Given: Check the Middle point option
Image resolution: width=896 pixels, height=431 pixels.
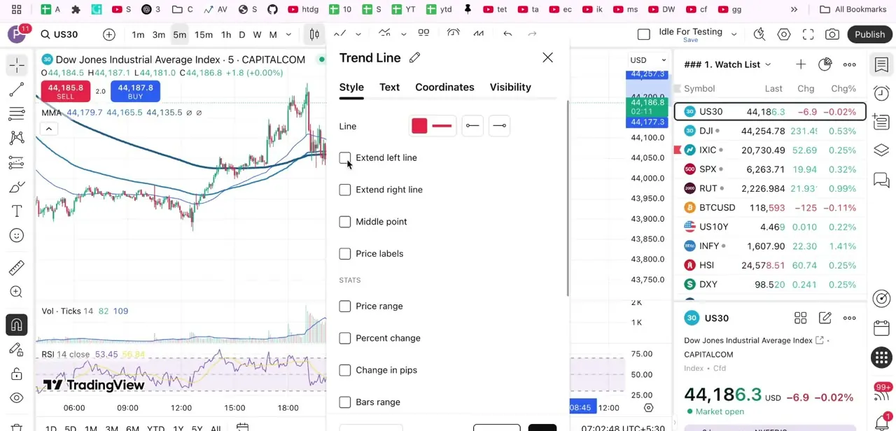Looking at the screenshot, I should point(345,222).
